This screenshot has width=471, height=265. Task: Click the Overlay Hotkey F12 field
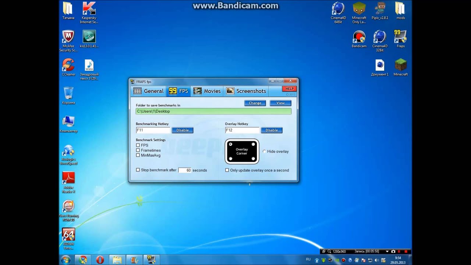pos(242,130)
